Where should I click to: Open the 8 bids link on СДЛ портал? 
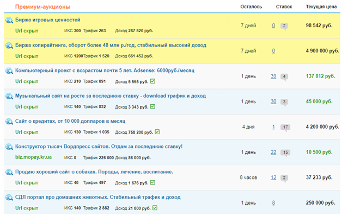pyautogui.click(x=273, y=203)
